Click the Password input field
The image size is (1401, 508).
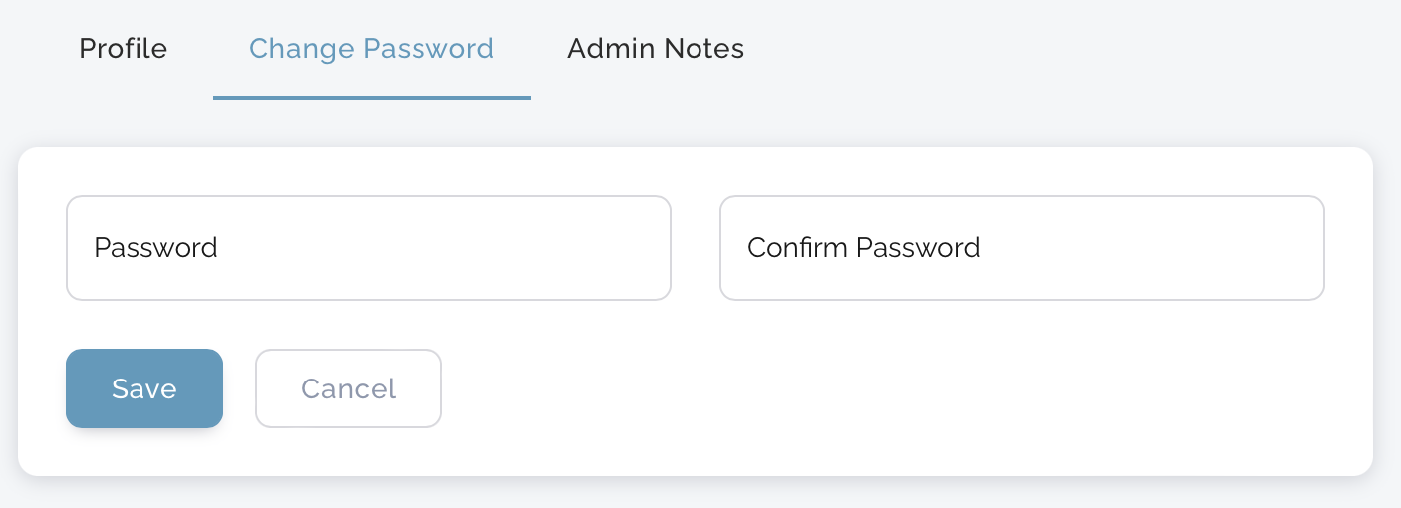click(x=368, y=248)
